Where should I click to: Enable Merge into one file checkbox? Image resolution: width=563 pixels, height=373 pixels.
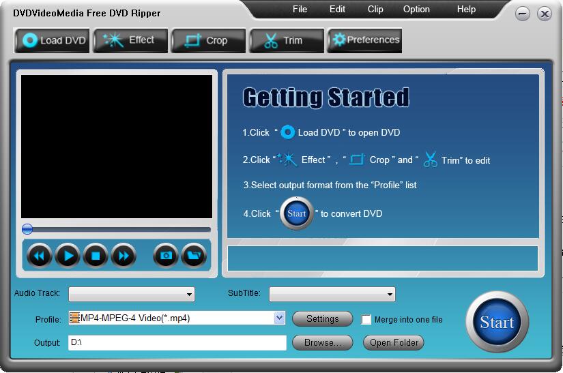[x=366, y=320]
